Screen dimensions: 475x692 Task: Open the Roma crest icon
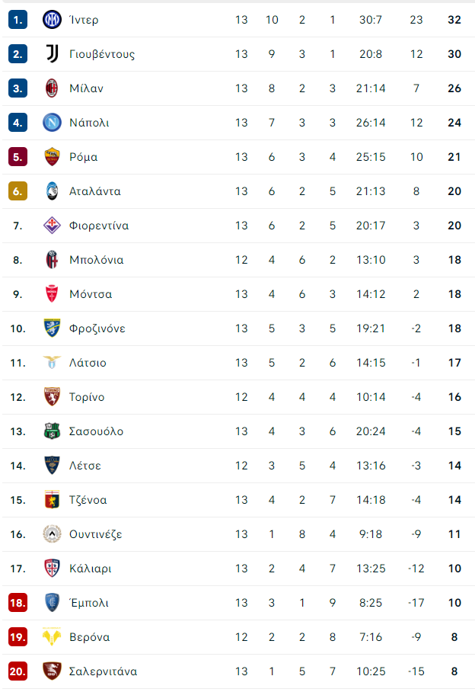point(52,157)
